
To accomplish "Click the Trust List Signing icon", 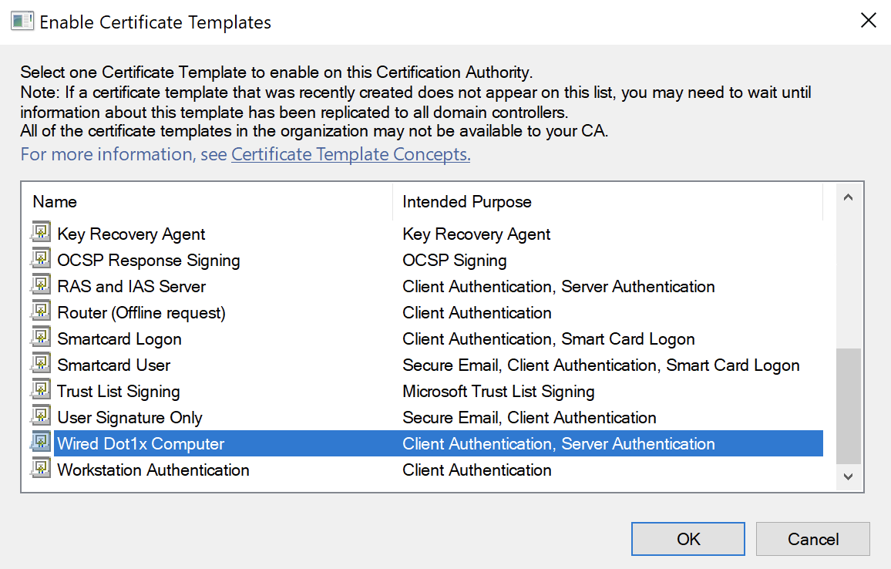I will click(41, 391).
